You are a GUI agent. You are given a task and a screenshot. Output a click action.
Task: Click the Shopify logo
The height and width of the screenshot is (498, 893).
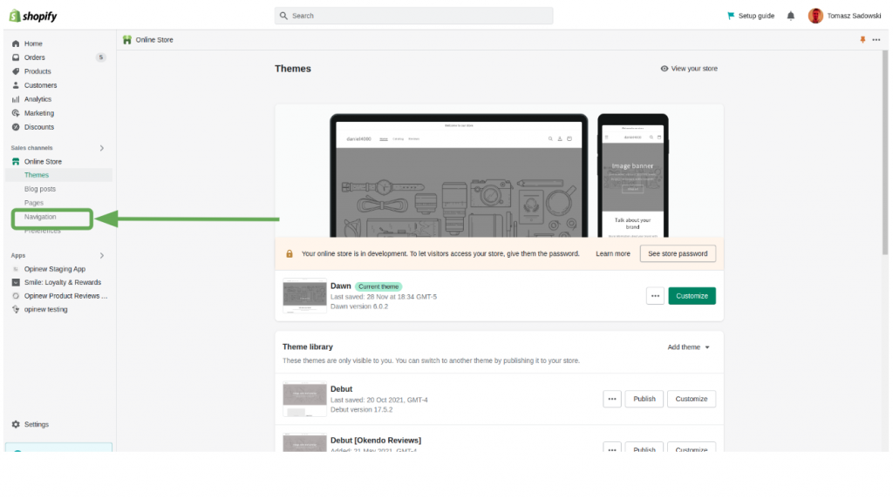(x=33, y=16)
